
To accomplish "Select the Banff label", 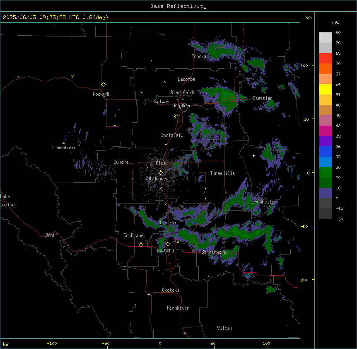I will [51, 235].
